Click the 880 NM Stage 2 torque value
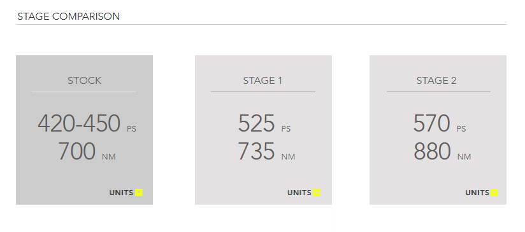This screenshot has width=525, height=232. click(442, 151)
